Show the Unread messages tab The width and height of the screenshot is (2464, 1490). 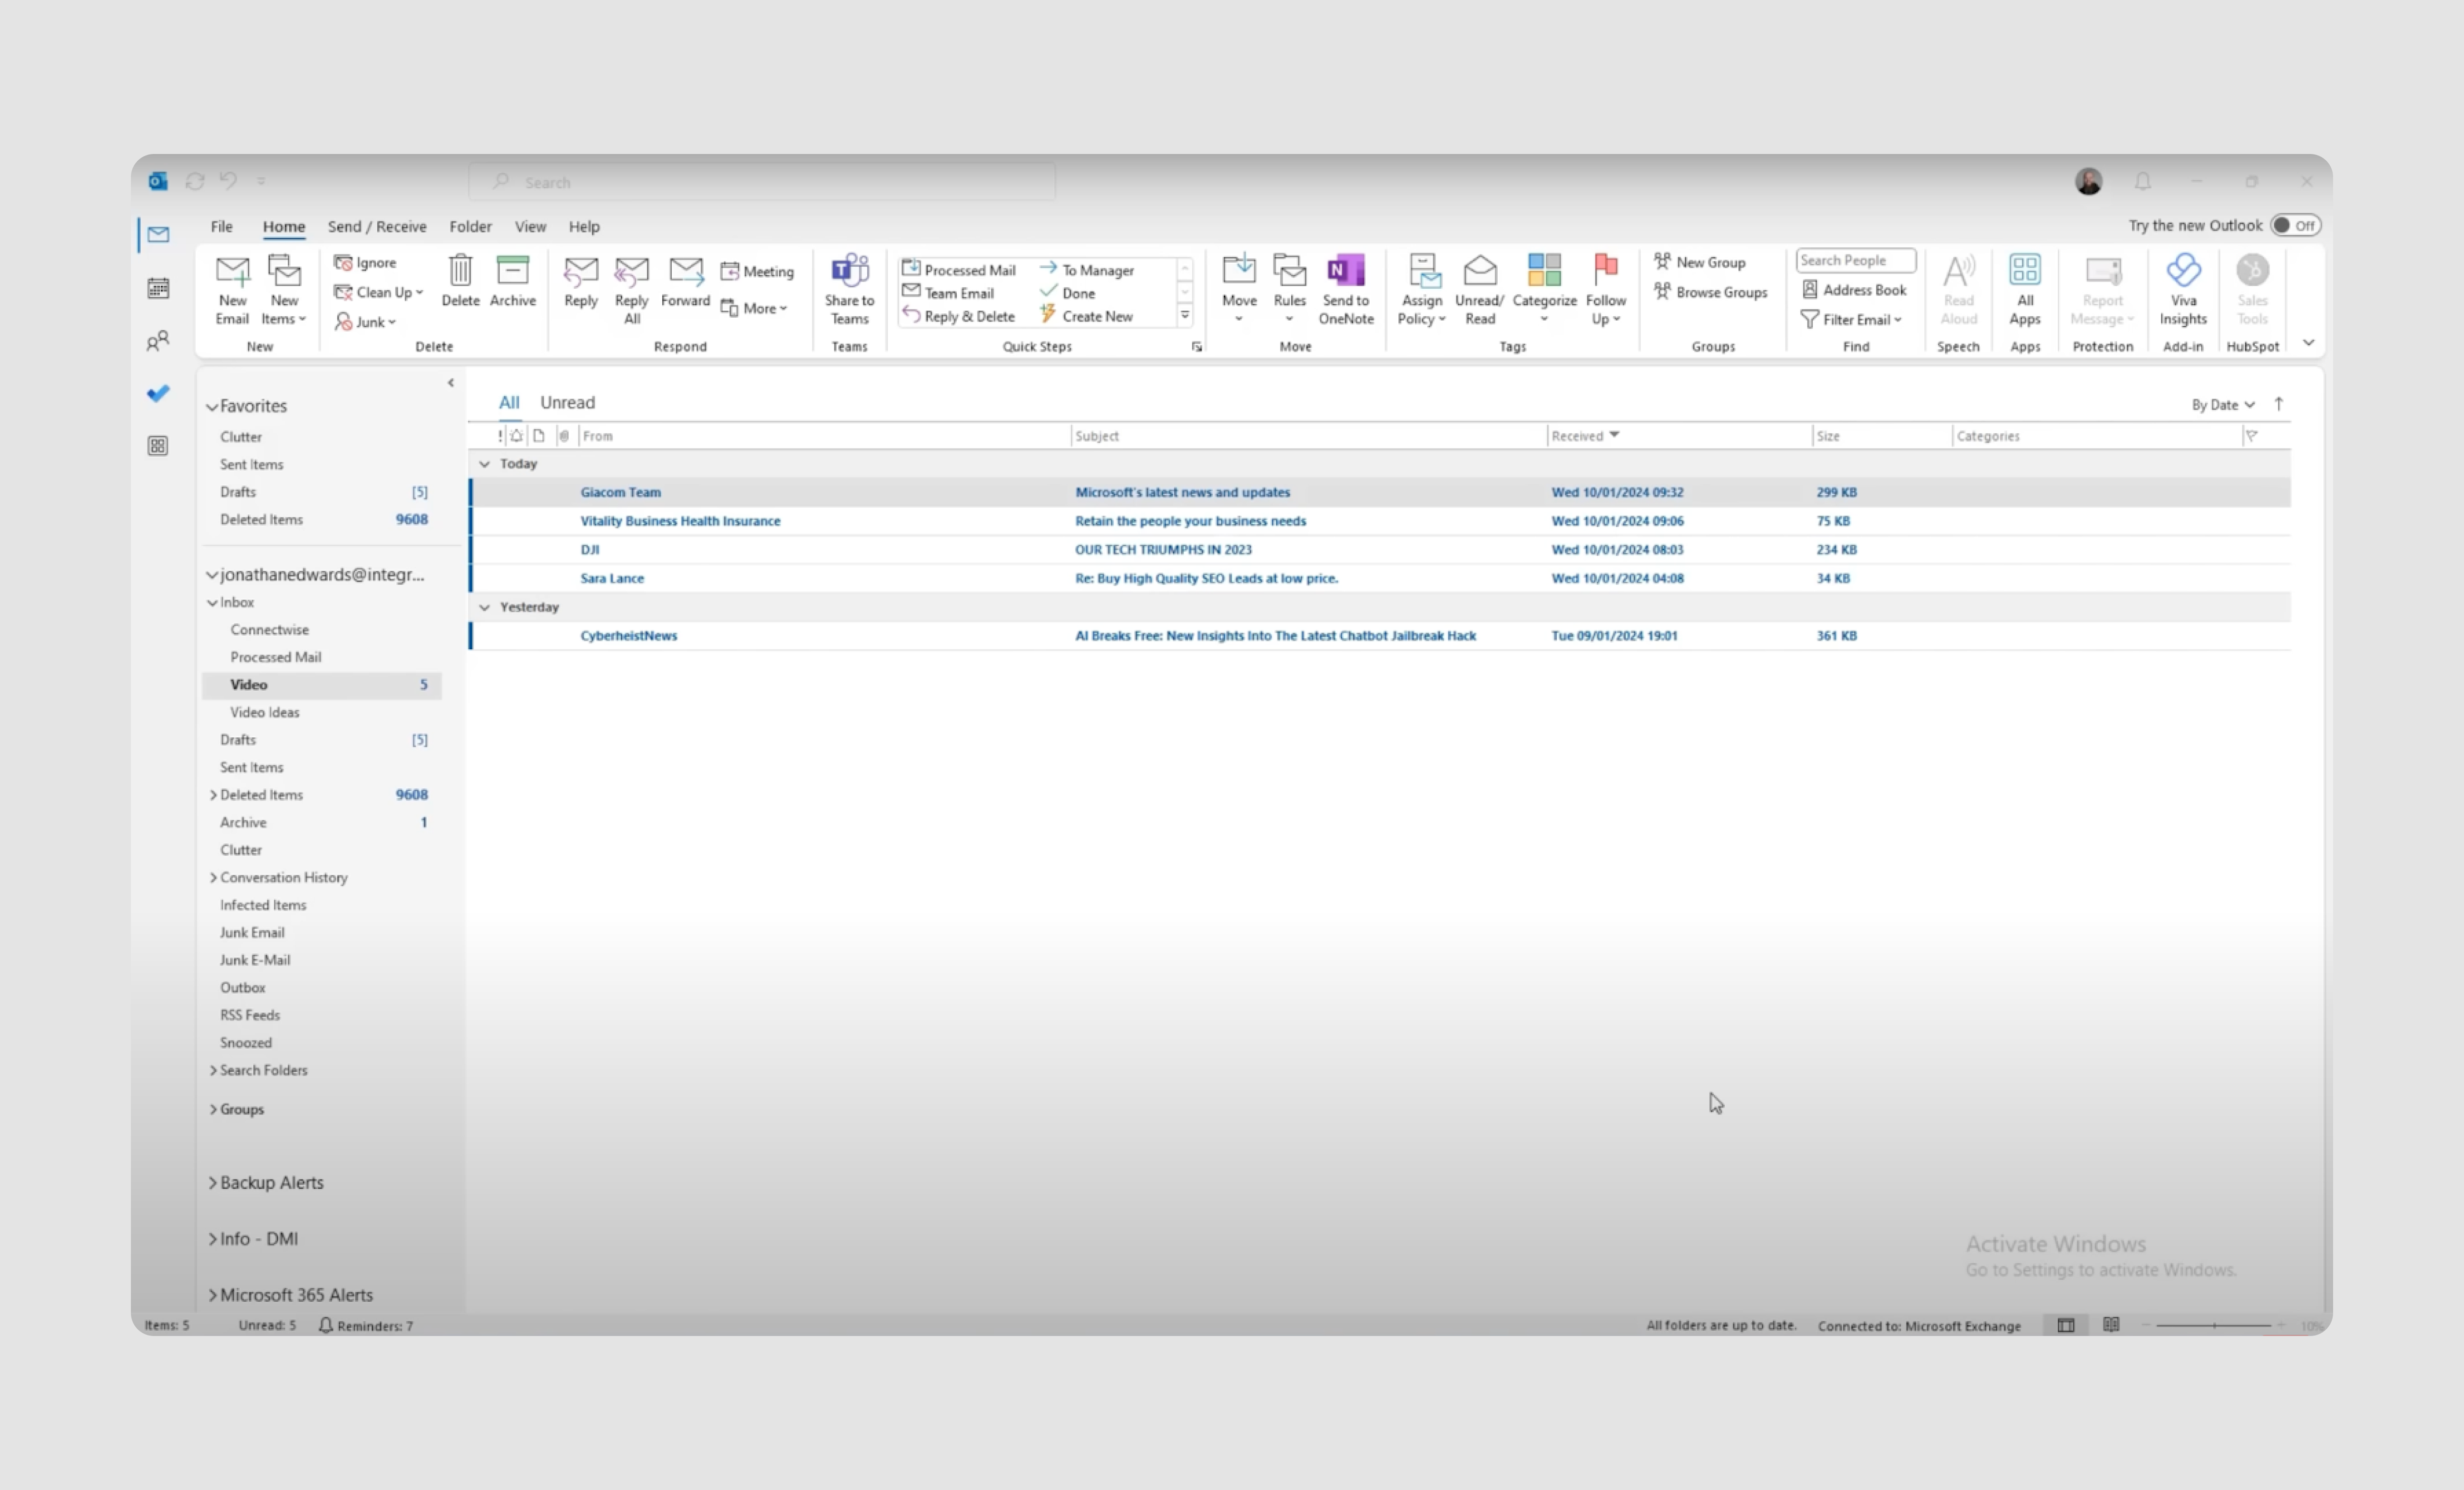(567, 402)
